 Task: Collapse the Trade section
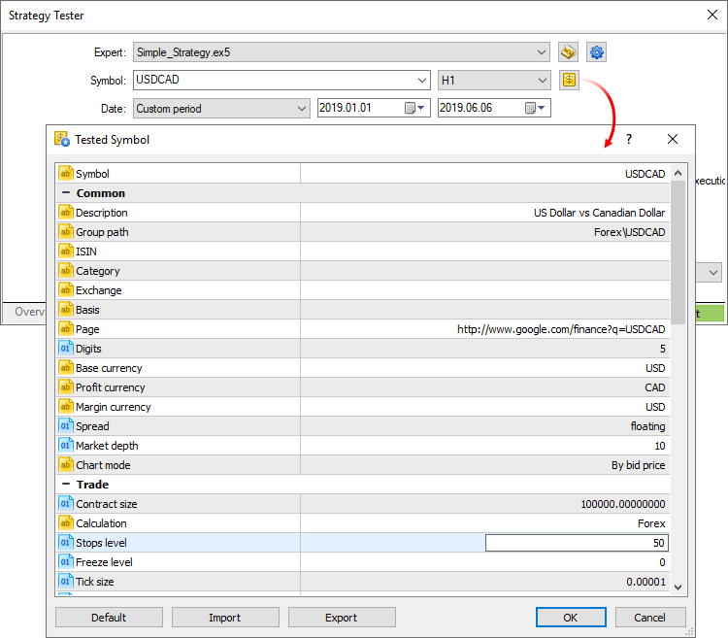click(65, 485)
